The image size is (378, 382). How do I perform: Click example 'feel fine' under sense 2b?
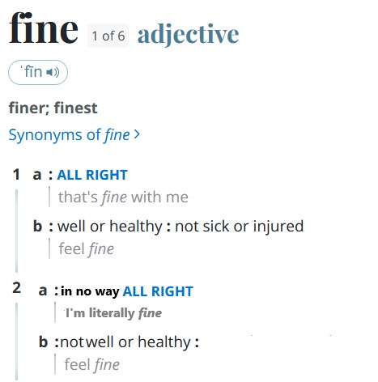point(91,365)
